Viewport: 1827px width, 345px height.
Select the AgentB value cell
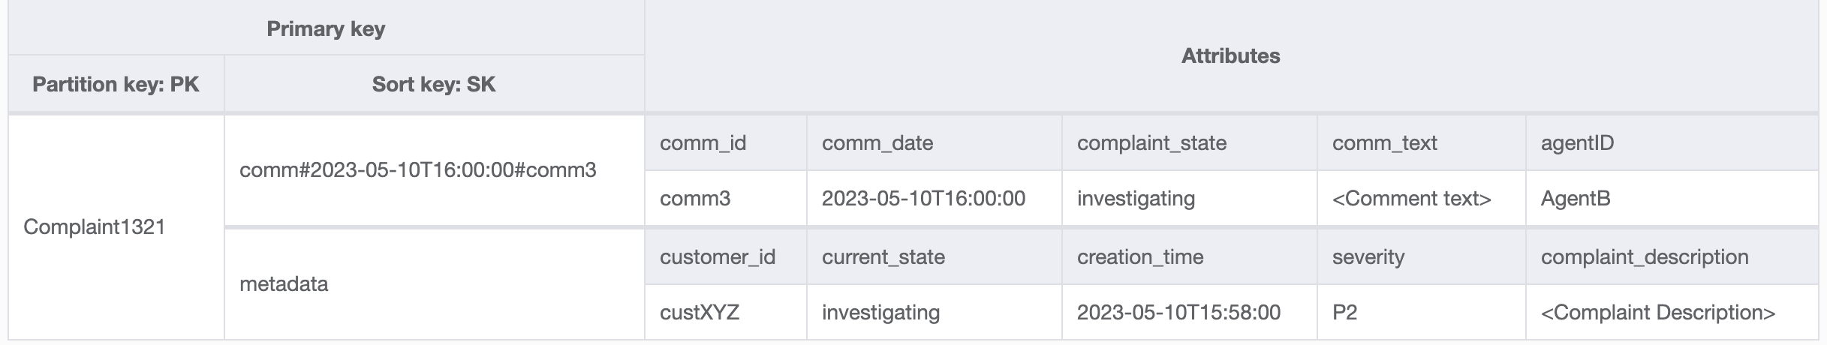coord(1575,199)
